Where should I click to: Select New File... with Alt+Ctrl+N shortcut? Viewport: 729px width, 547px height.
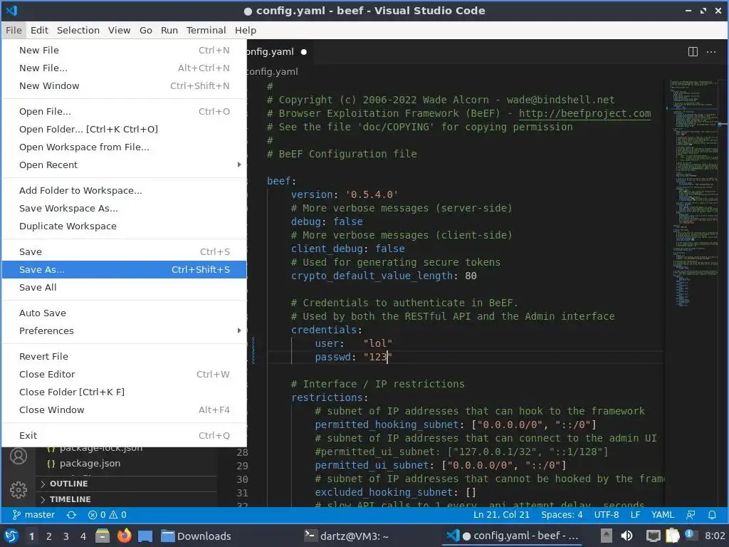point(124,68)
